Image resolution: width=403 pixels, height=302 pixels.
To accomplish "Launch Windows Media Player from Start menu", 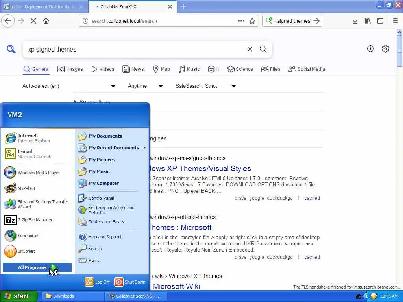I will pyautogui.click(x=37, y=173).
